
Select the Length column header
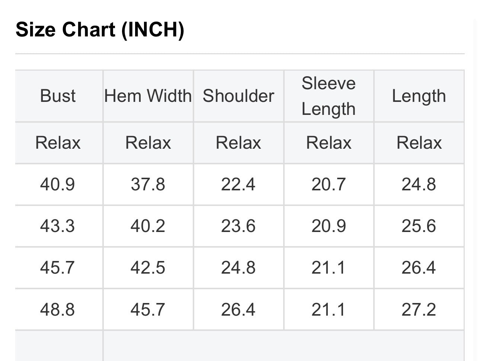pos(419,96)
